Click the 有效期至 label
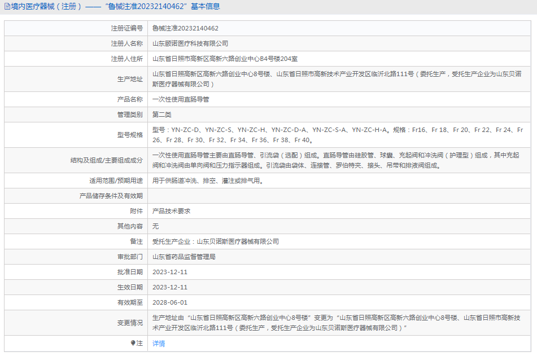Viewport: 537px width, 356px height. point(130,302)
